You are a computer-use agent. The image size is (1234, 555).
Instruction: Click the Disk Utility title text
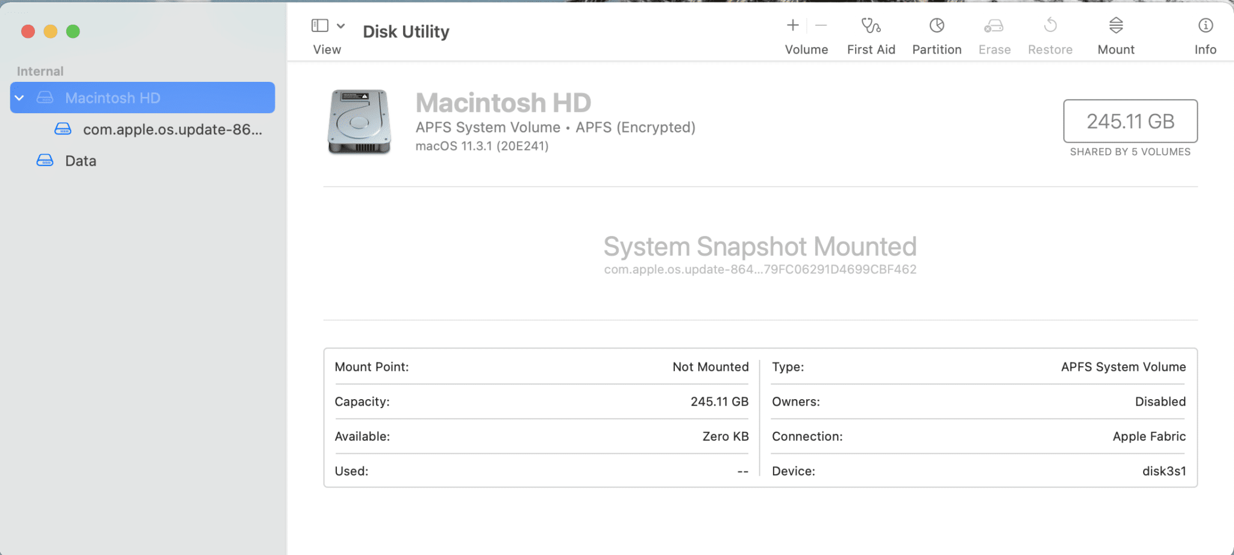click(406, 31)
